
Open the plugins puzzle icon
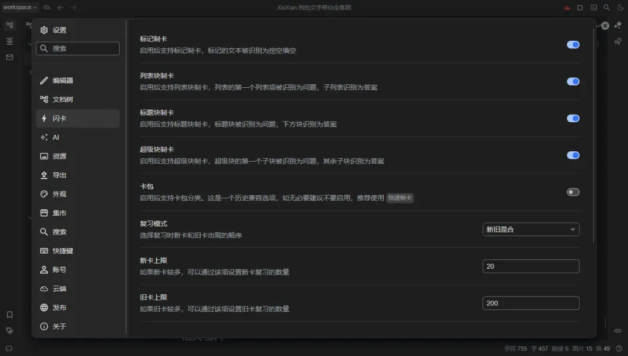coord(580,7)
